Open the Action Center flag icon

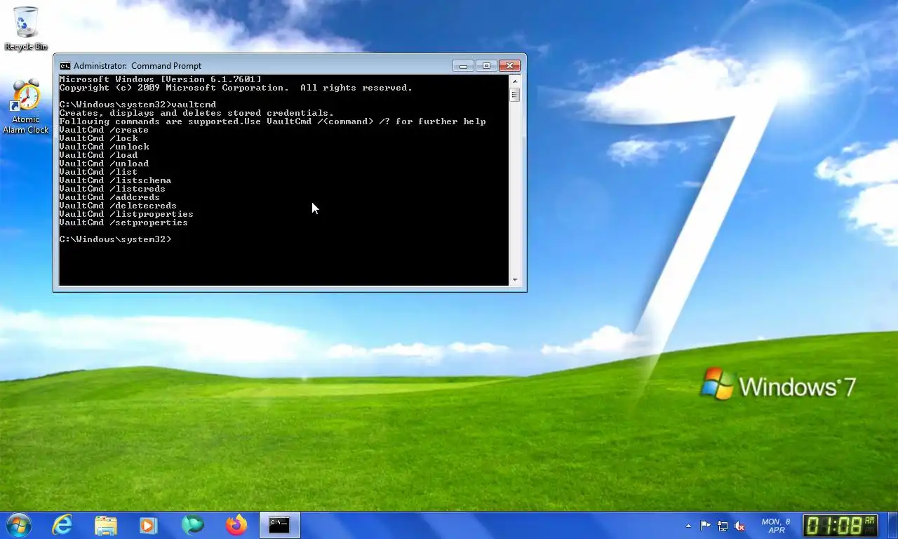pos(705,525)
